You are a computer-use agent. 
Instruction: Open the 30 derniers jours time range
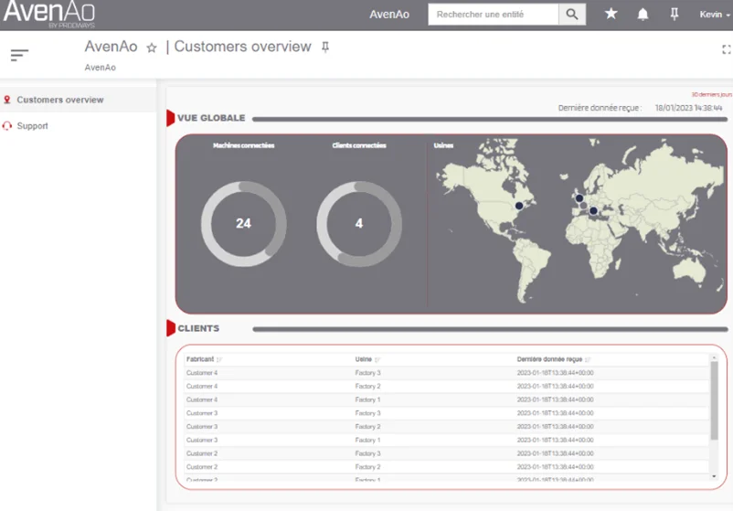click(x=711, y=94)
